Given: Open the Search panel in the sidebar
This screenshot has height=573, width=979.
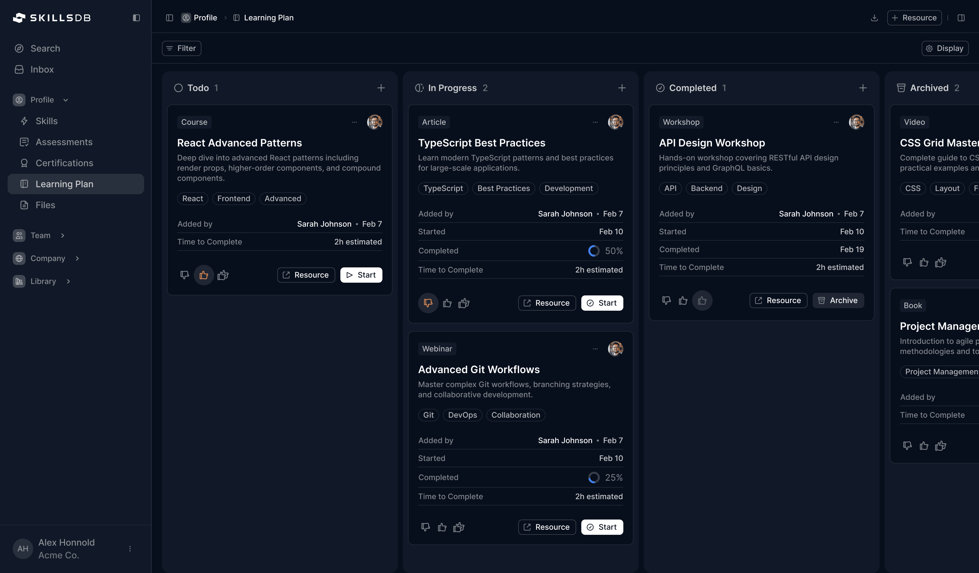Looking at the screenshot, I should coord(46,48).
